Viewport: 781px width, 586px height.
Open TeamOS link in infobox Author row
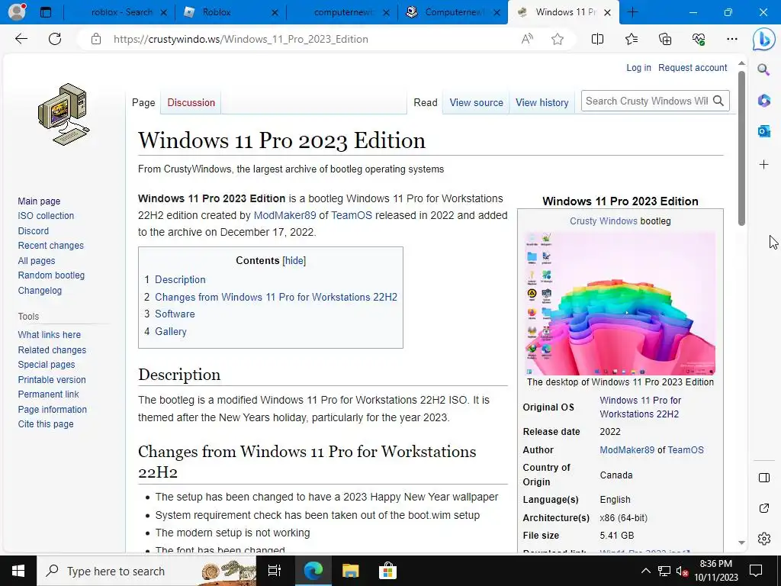pyautogui.click(x=686, y=450)
